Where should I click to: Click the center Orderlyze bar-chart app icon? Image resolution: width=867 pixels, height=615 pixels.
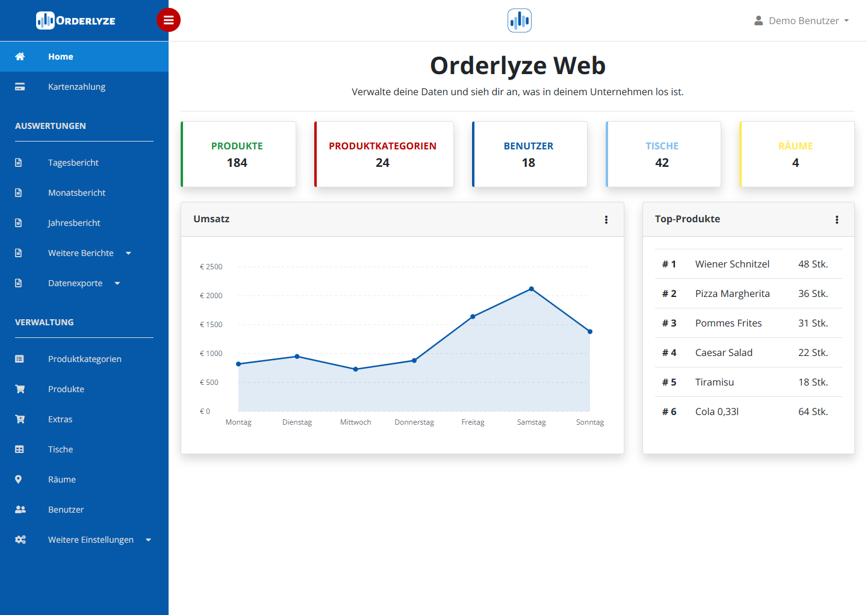[x=520, y=20]
